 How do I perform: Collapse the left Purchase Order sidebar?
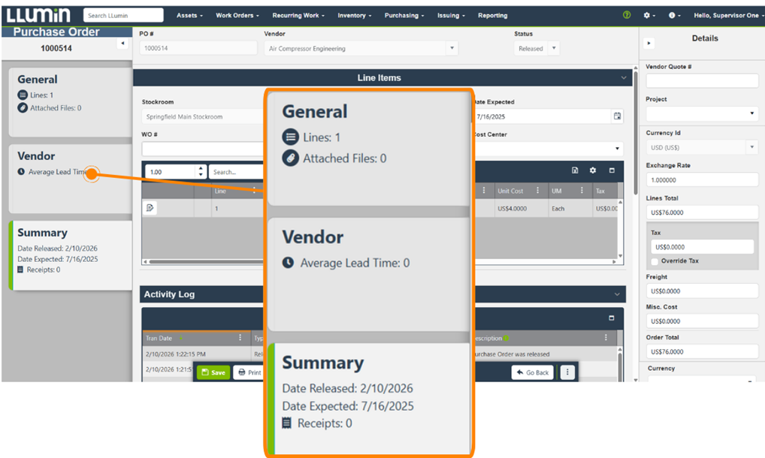pyautogui.click(x=122, y=44)
